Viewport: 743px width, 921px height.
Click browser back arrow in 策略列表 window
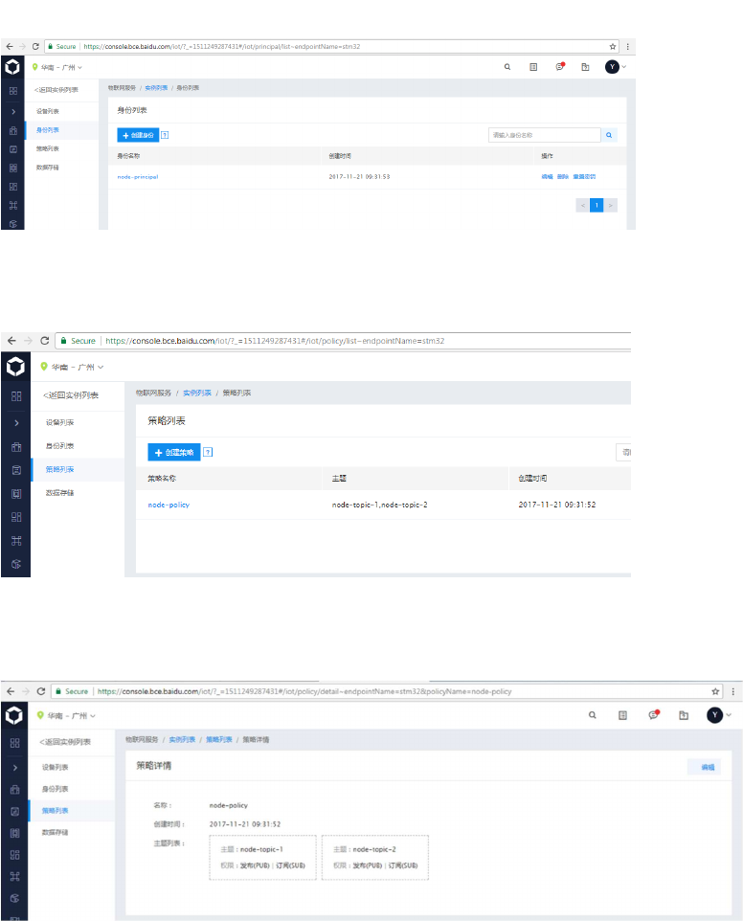tap(11, 341)
